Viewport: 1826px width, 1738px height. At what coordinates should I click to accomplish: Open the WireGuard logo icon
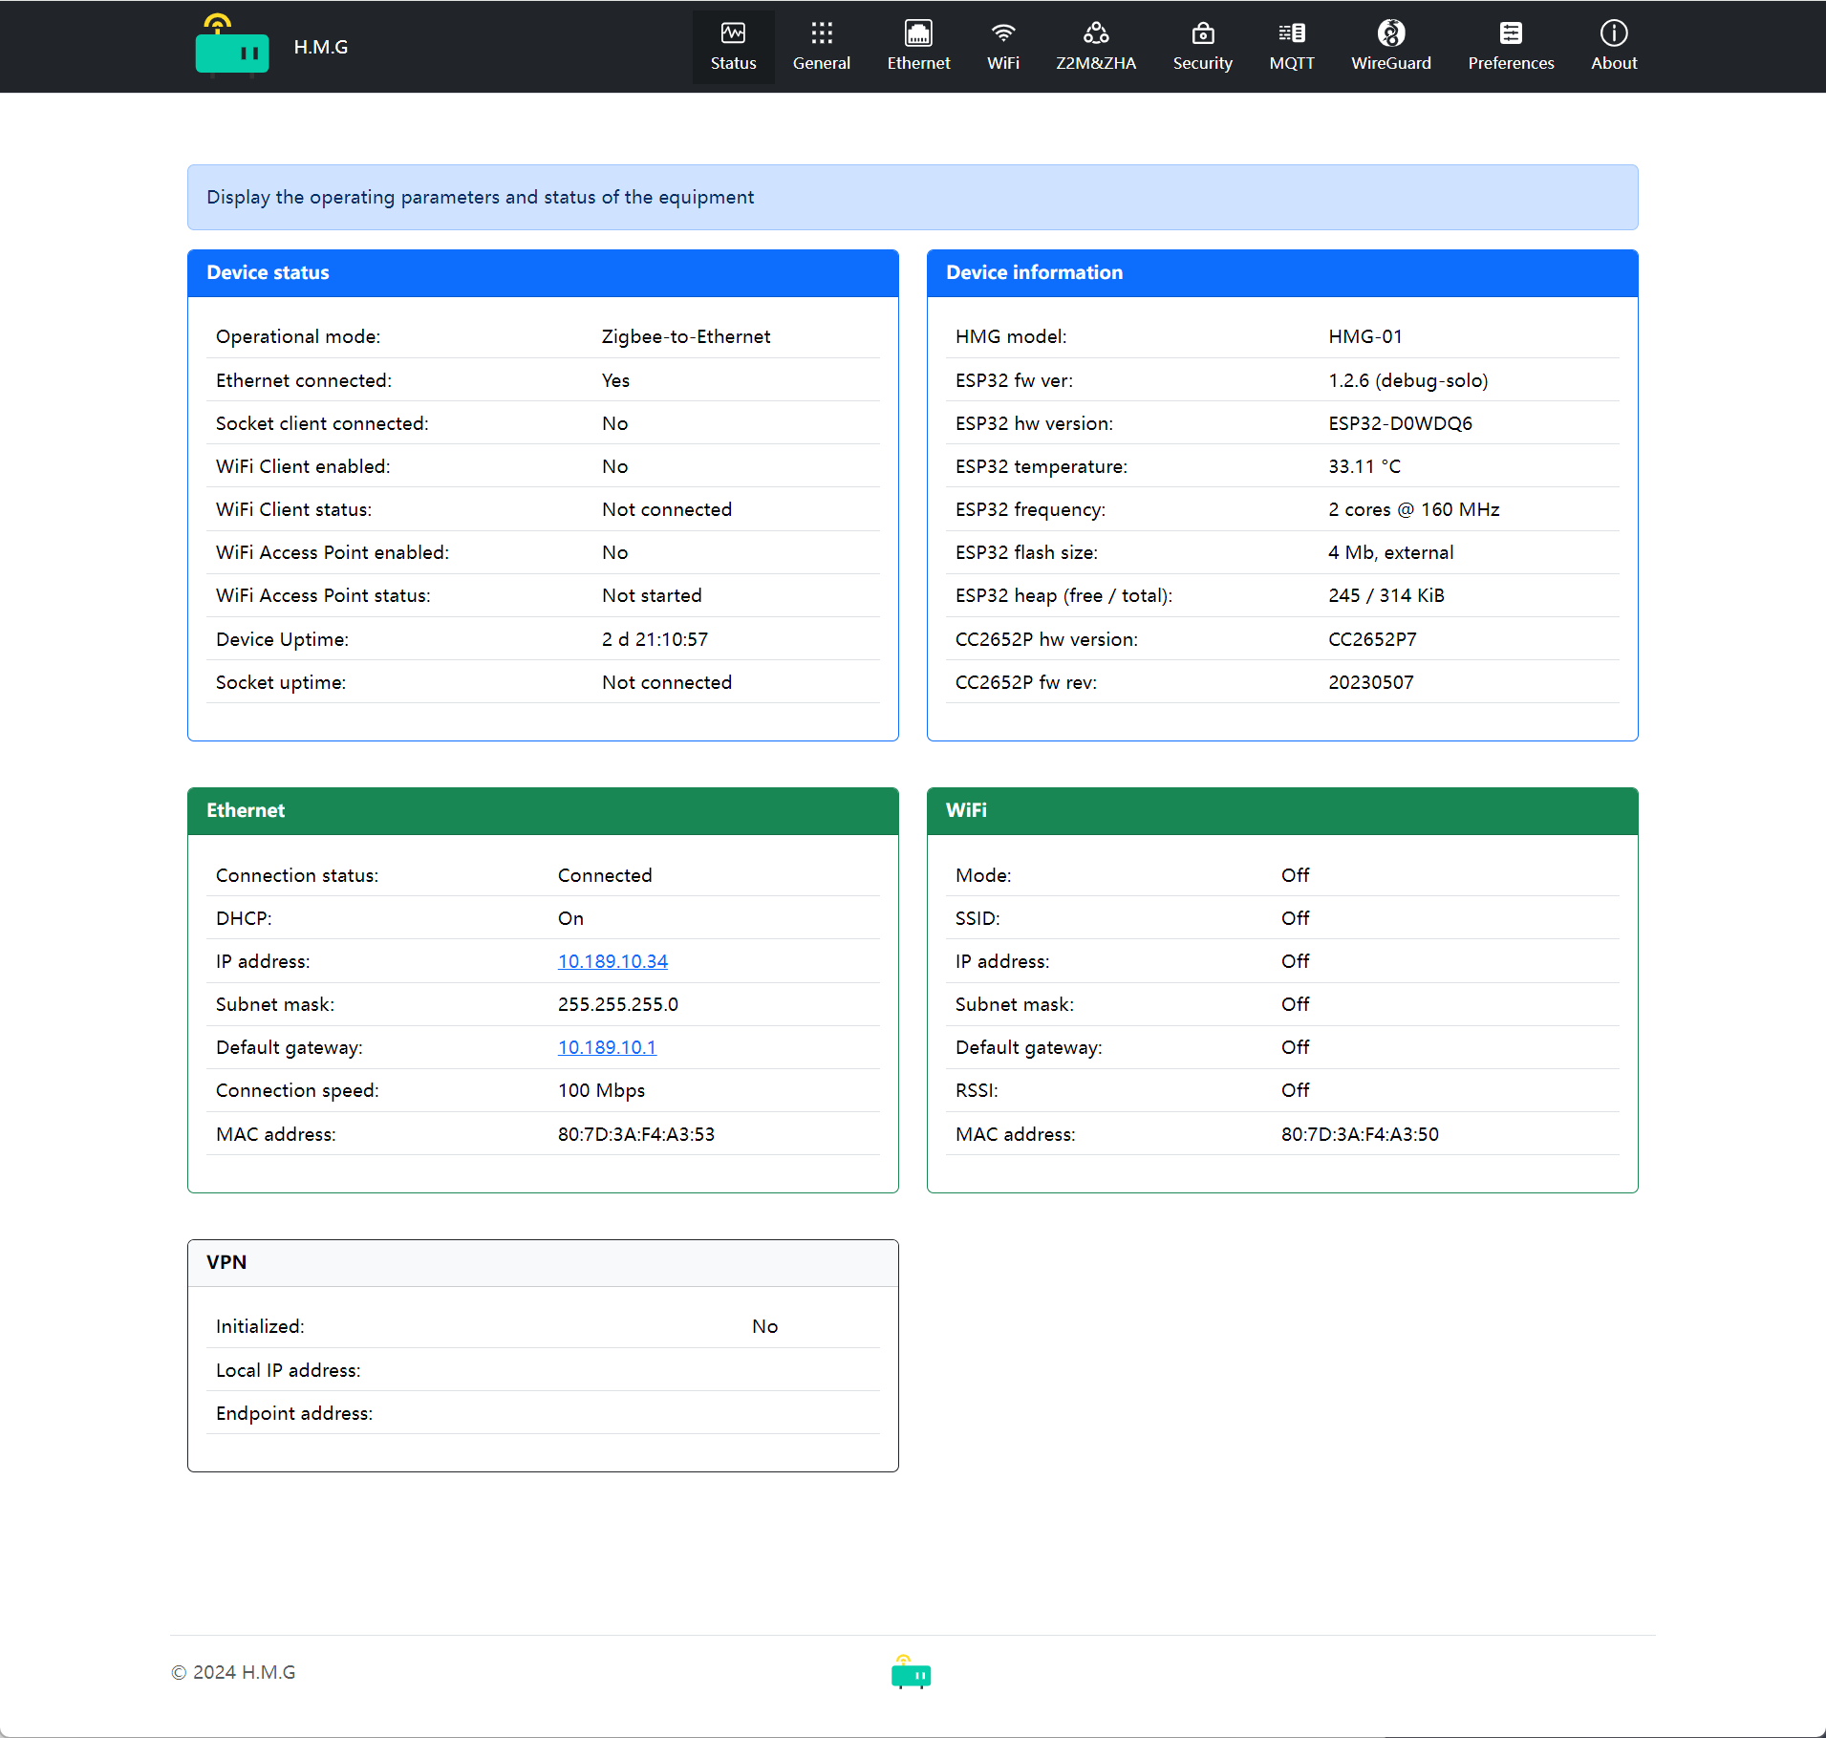coord(1390,33)
